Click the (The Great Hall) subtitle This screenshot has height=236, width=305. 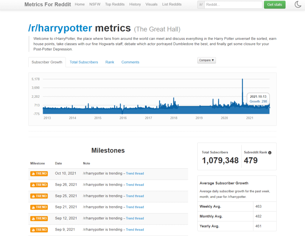point(157,29)
